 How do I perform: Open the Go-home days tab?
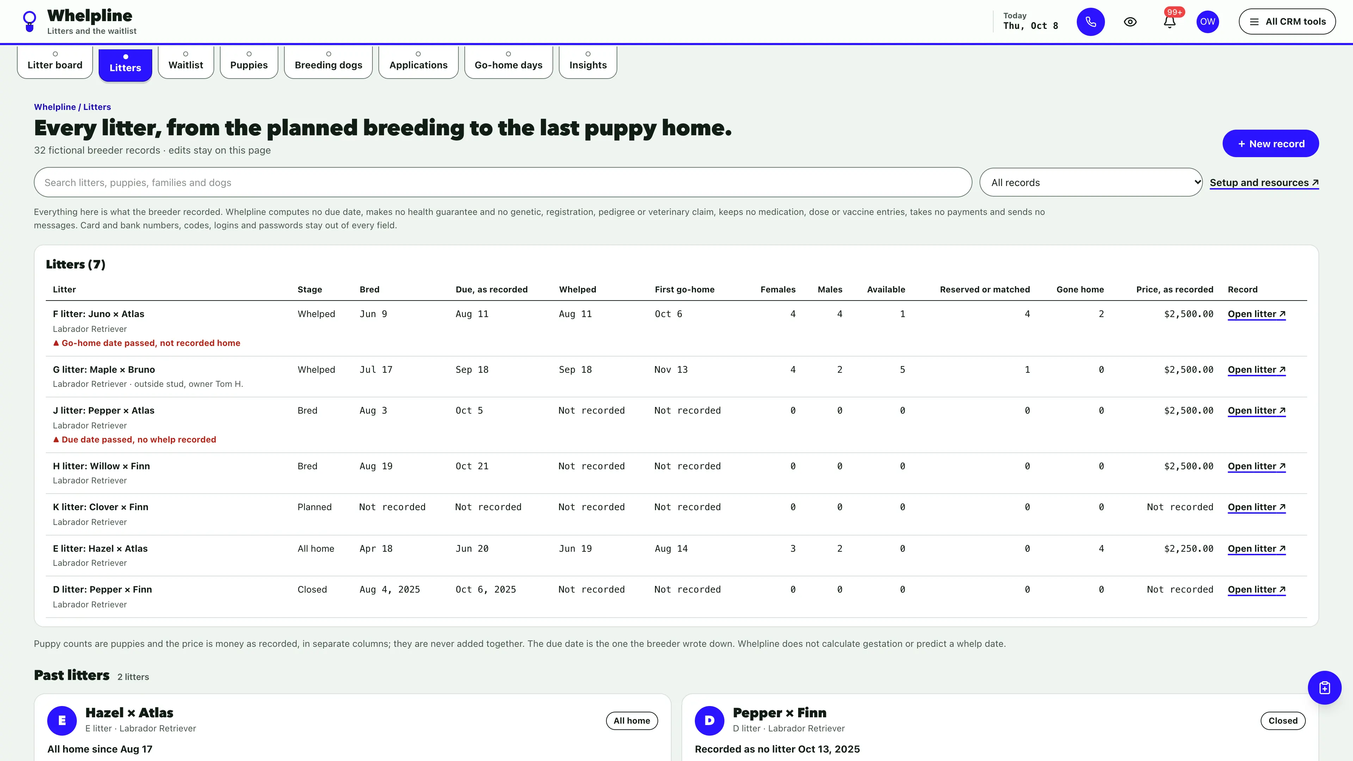pos(508,62)
